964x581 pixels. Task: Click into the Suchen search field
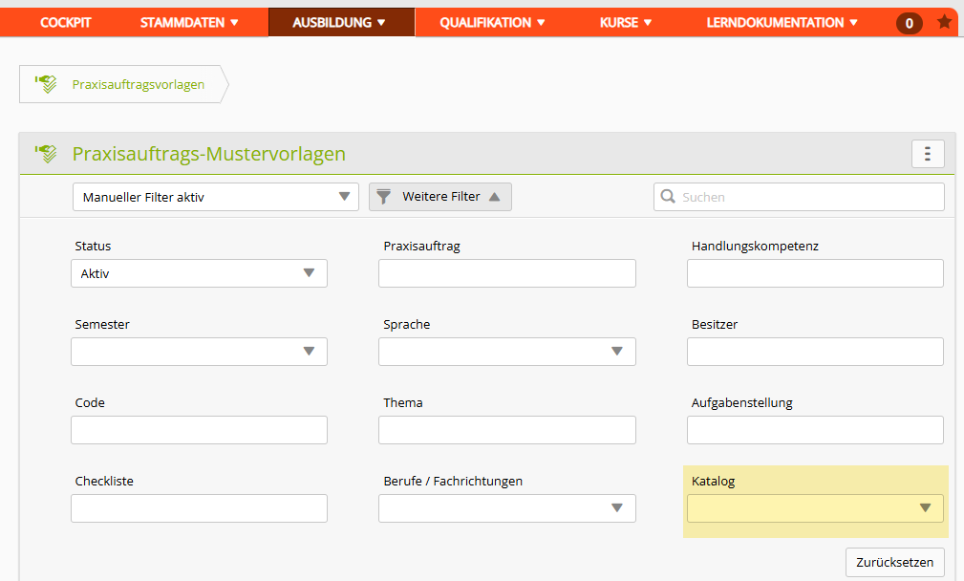click(x=800, y=197)
